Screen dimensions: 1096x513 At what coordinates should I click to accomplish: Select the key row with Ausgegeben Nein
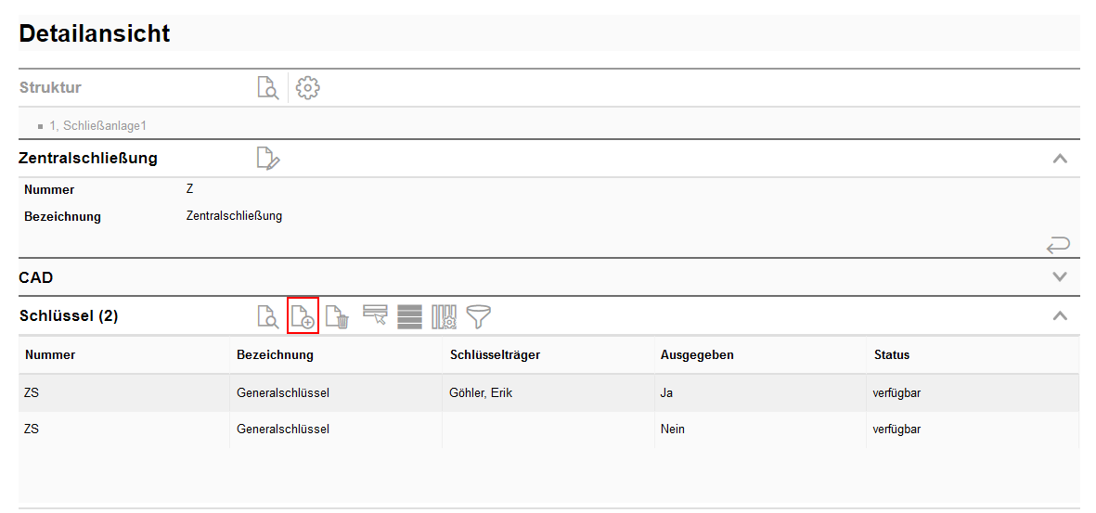[672, 430]
